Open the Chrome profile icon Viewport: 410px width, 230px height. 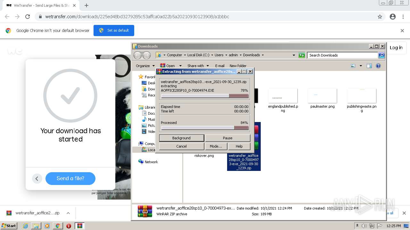(x=393, y=17)
